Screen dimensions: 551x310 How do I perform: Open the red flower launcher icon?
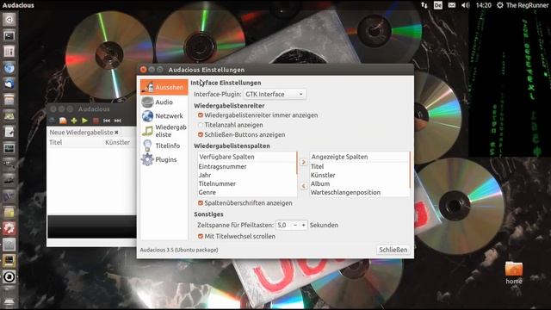coord(9,228)
